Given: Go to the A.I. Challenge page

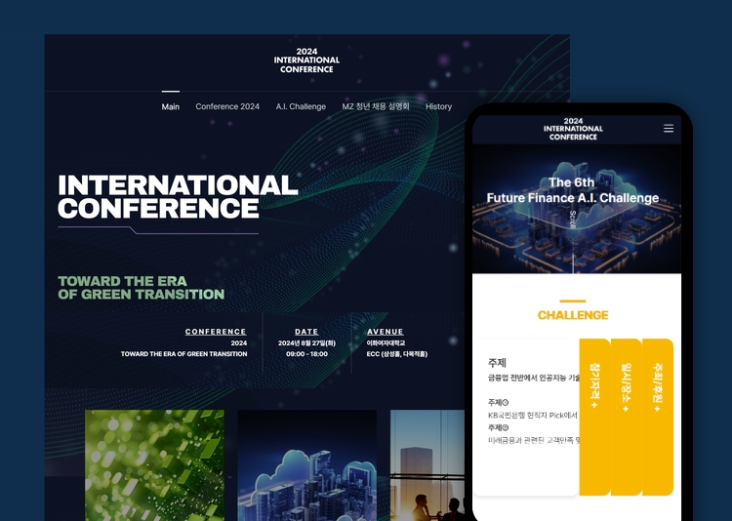Looking at the screenshot, I should (301, 106).
